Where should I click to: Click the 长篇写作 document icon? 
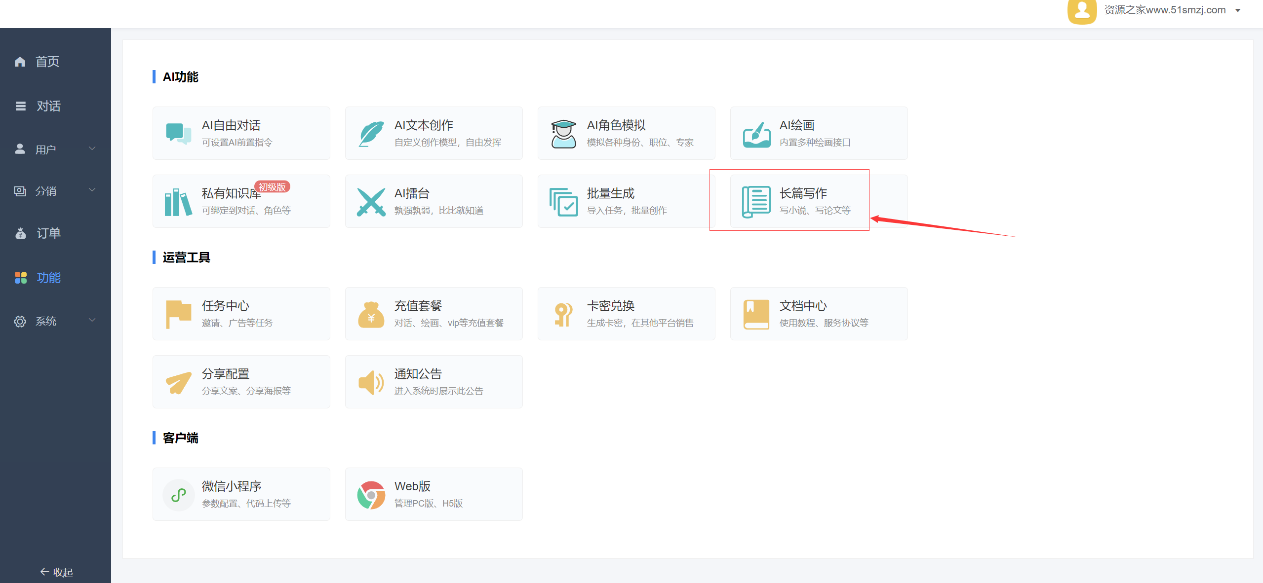point(756,202)
